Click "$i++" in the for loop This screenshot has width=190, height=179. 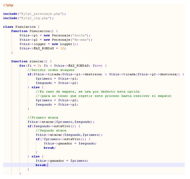click(x=97, y=66)
